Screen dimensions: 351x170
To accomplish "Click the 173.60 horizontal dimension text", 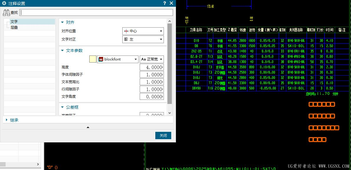I will pyautogui.click(x=210, y=6).
